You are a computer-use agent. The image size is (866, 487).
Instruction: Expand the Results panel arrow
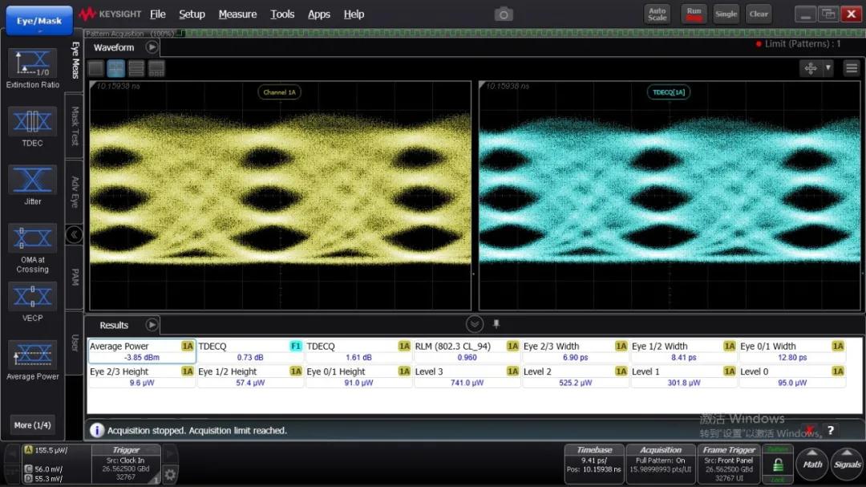pyautogui.click(x=152, y=325)
